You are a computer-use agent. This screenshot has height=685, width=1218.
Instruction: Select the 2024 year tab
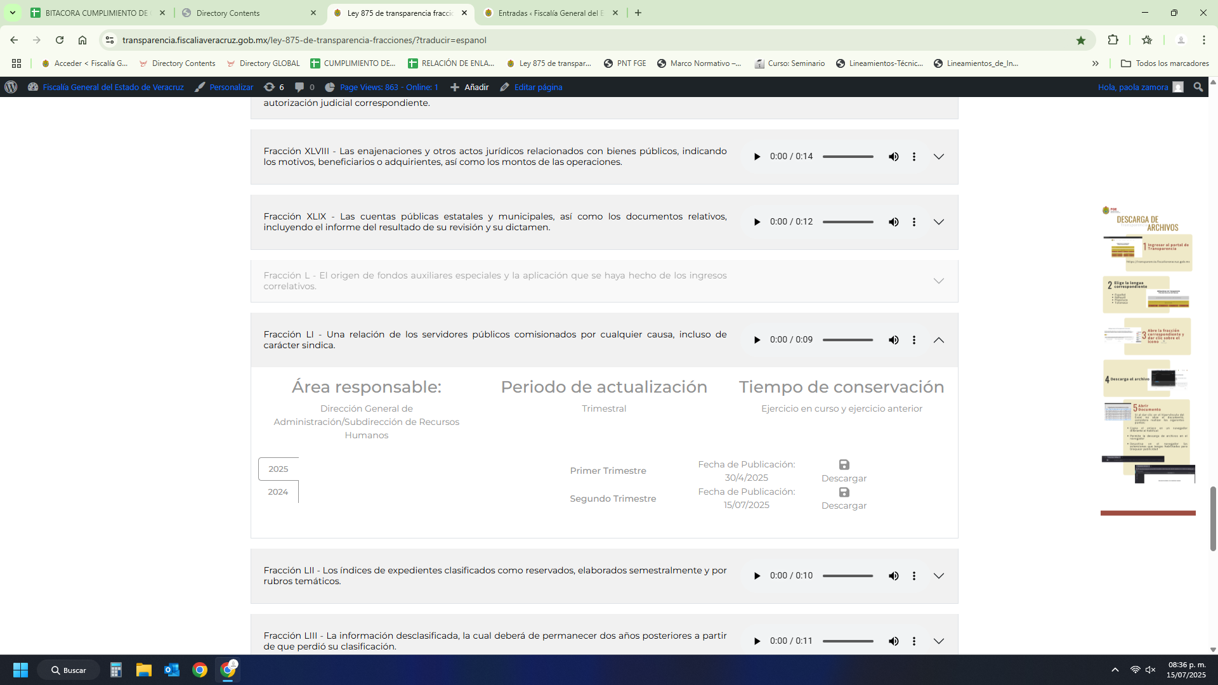pyautogui.click(x=278, y=492)
